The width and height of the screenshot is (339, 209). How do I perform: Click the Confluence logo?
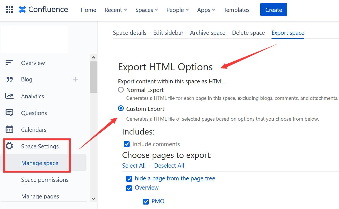pyautogui.click(x=43, y=9)
